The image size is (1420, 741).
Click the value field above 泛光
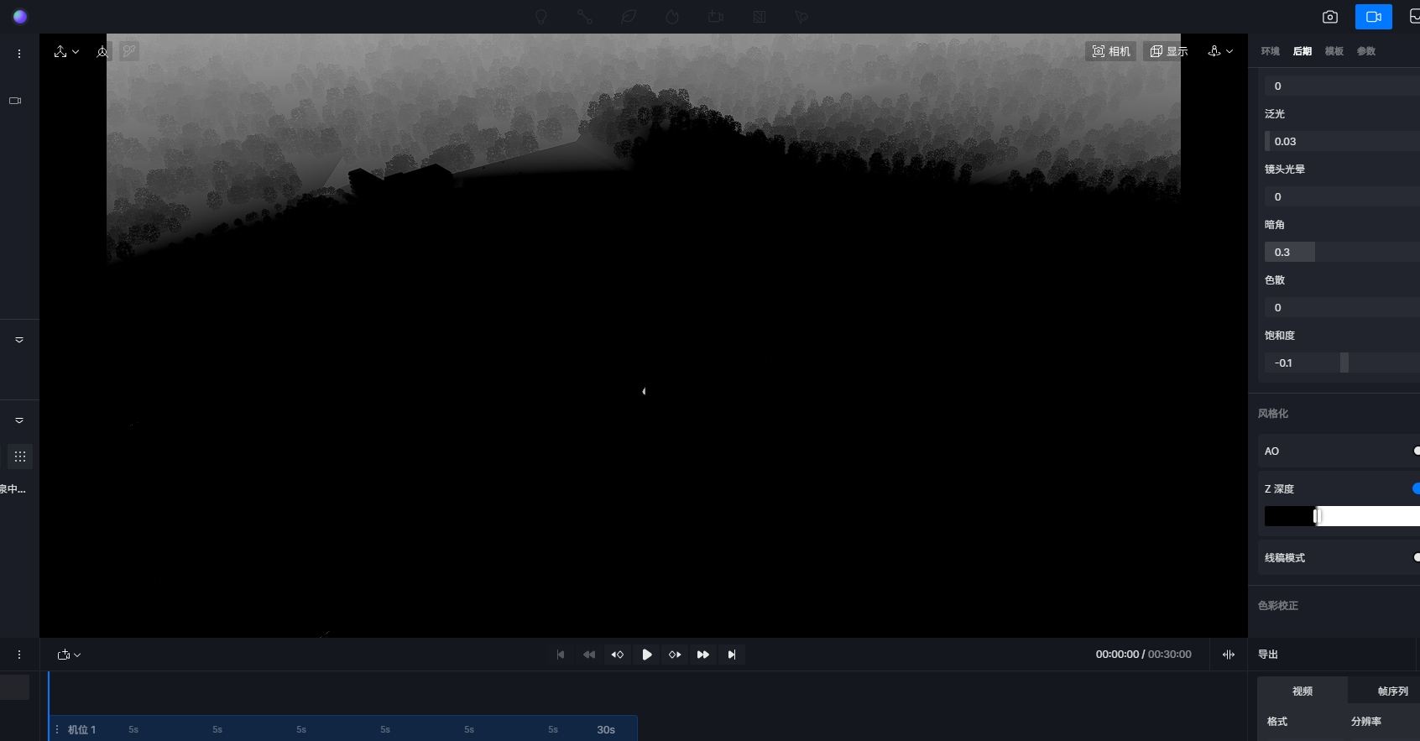[x=1342, y=86]
